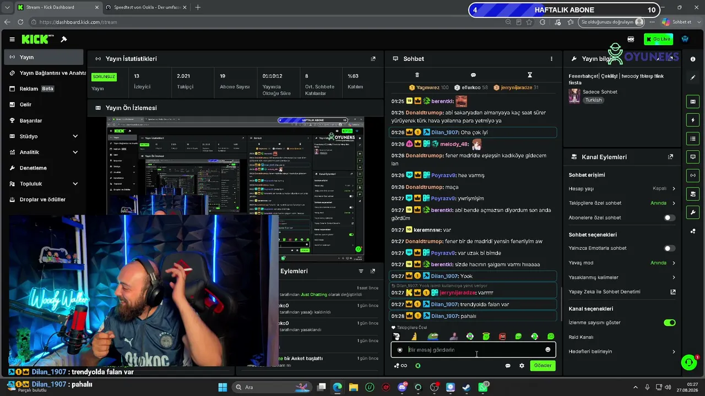705x396 pixels.
Task: Click the green Go Live button
Action: (x=658, y=40)
